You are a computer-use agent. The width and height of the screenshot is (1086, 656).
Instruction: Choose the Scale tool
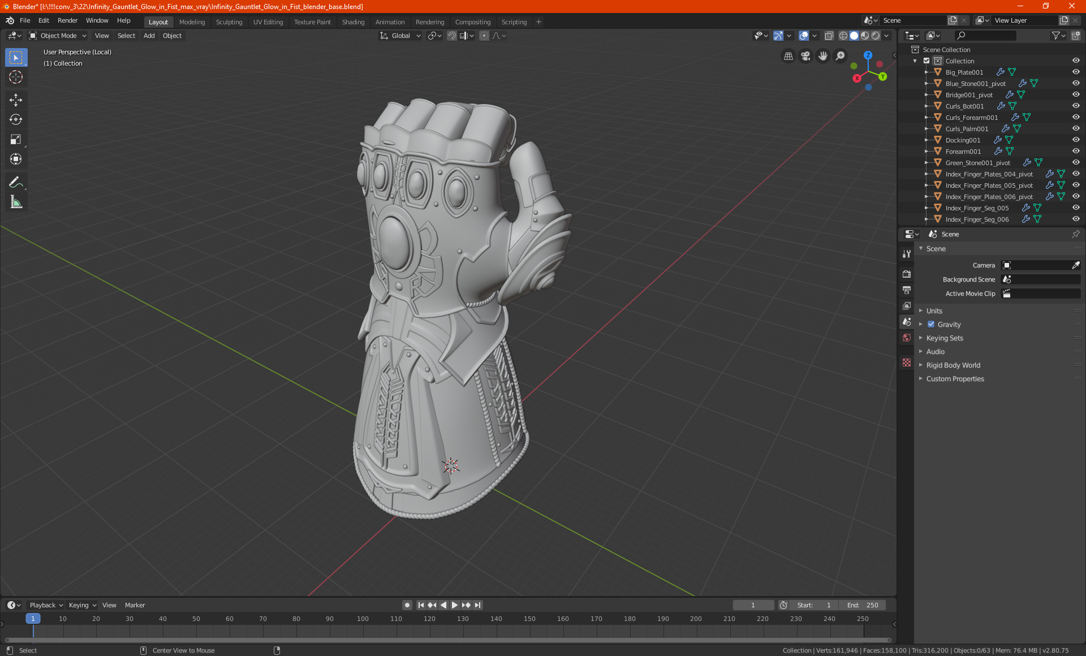click(16, 139)
